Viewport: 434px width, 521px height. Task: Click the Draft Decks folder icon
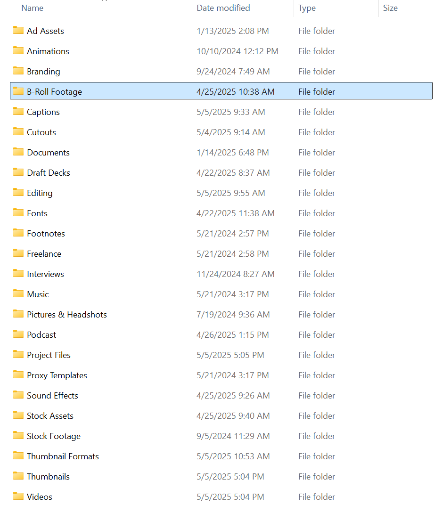(x=18, y=172)
